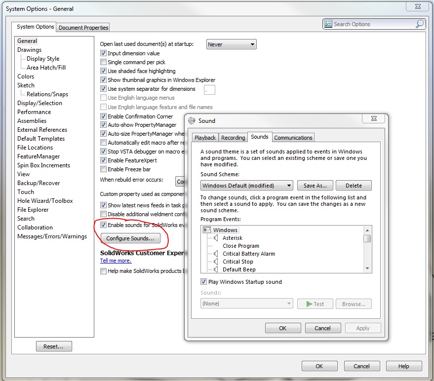Cancel the System Options dialog
Viewport: 434px width, 381px height.
362,366
